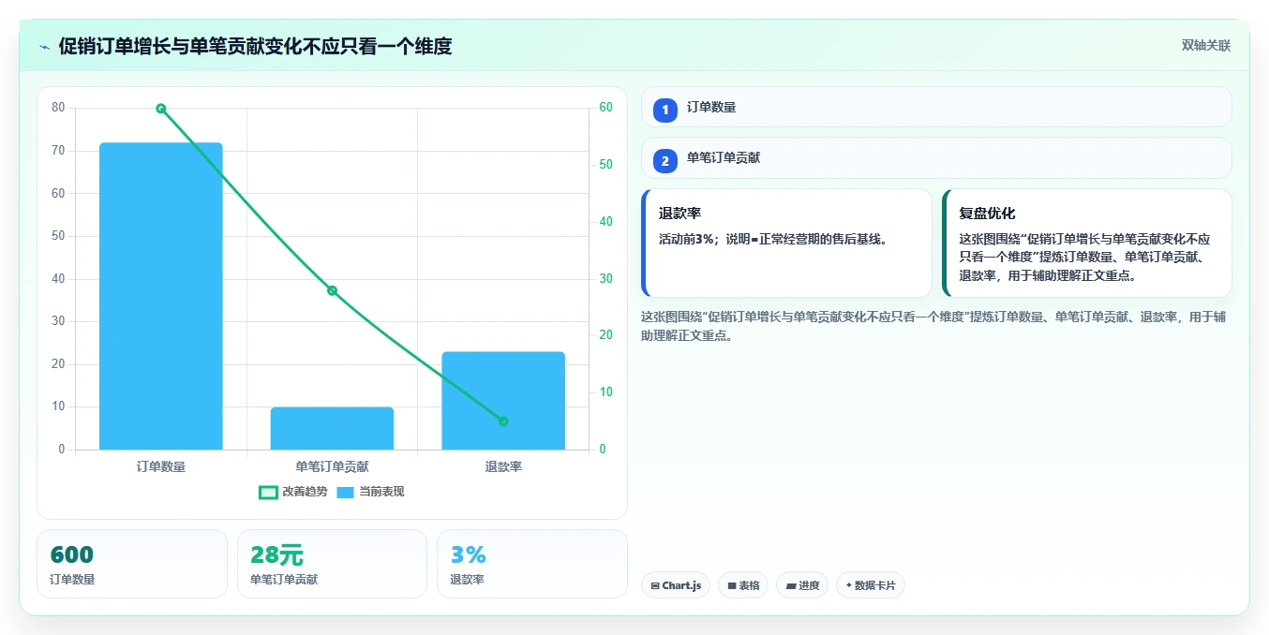Click the right axis value 50
Image resolution: width=1269 pixels, height=635 pixels.
point(605,165)
